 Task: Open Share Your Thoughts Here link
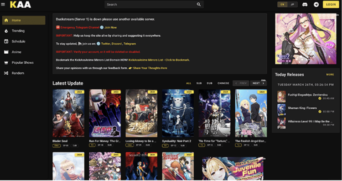(x=150, y=68)
